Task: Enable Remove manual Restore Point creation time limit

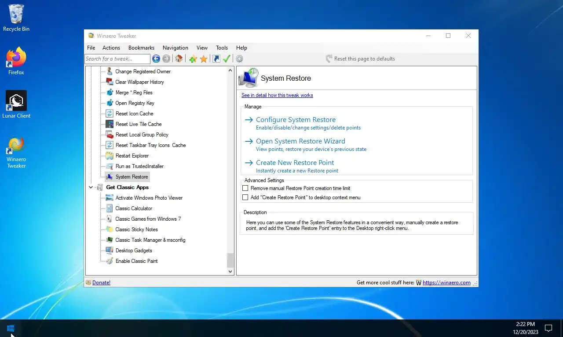Action: pos(245,188)
